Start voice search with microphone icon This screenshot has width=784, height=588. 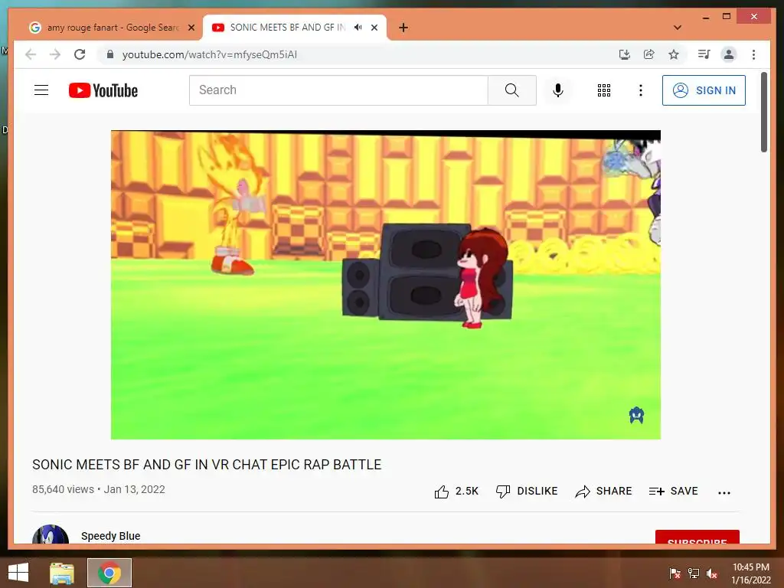point(558,90)
